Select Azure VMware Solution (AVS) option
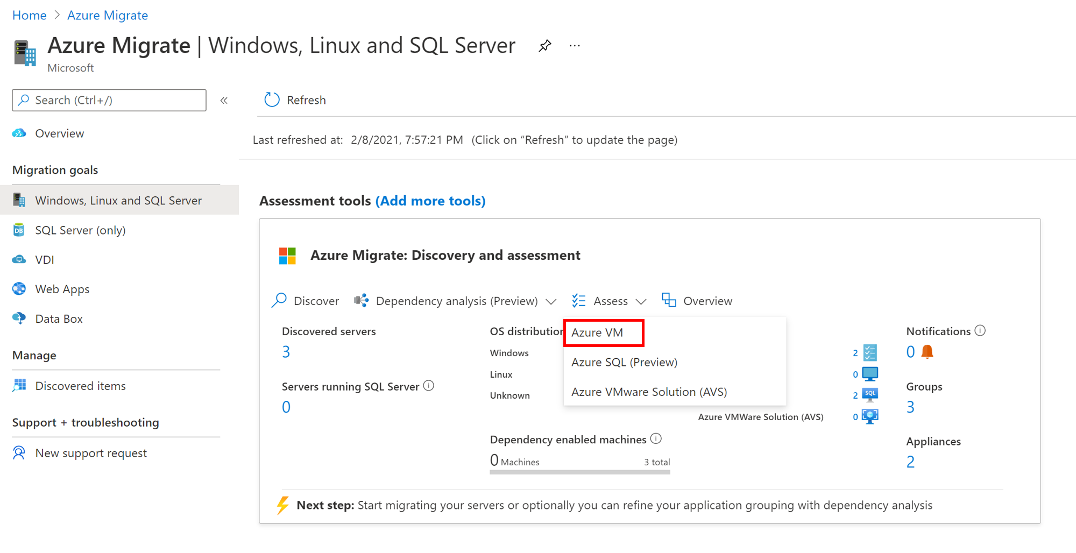The width and height of the screenshot is (1076, 553). (x=649, y=392)
